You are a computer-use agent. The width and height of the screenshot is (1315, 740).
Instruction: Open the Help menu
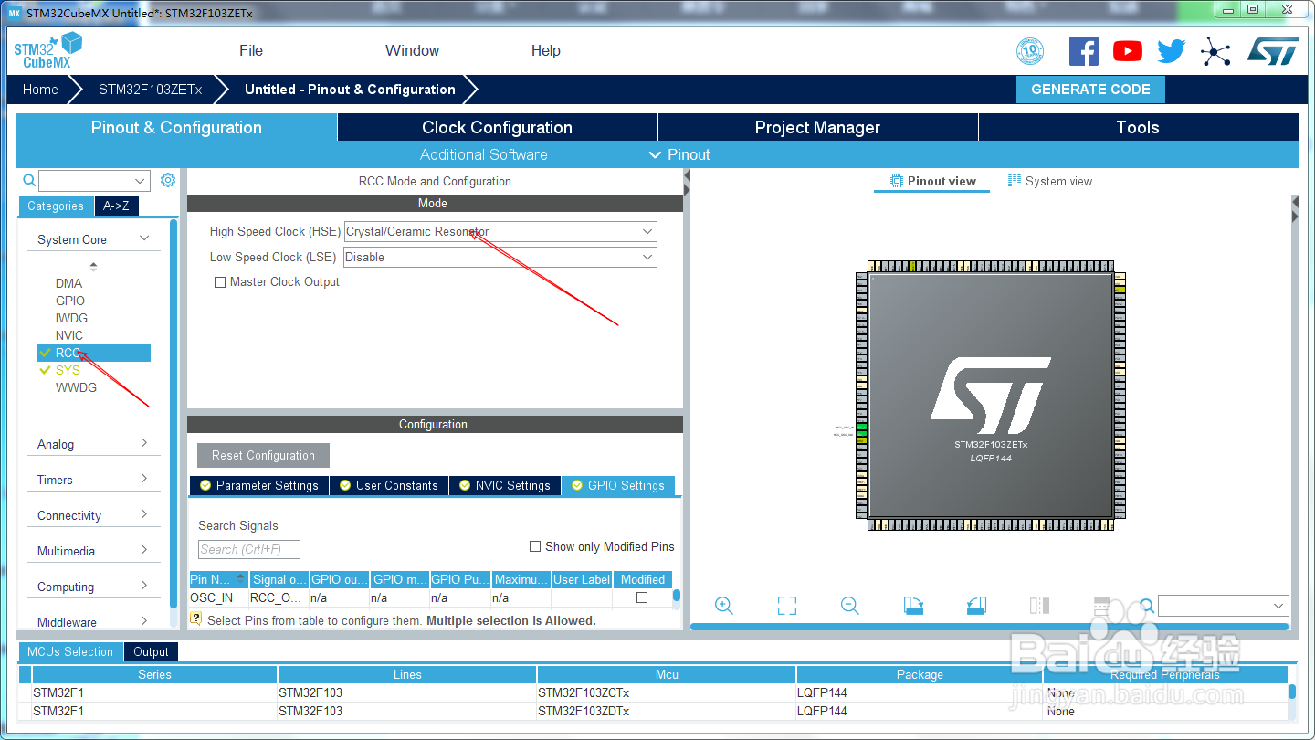pos(546,50)
